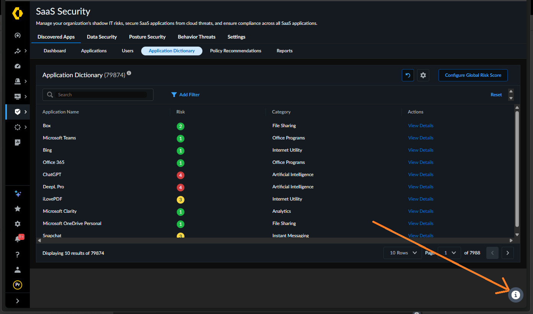Switch to the Data Security tab
The height and width of the screenshot is (314, 533).
(x=102, y=37)
